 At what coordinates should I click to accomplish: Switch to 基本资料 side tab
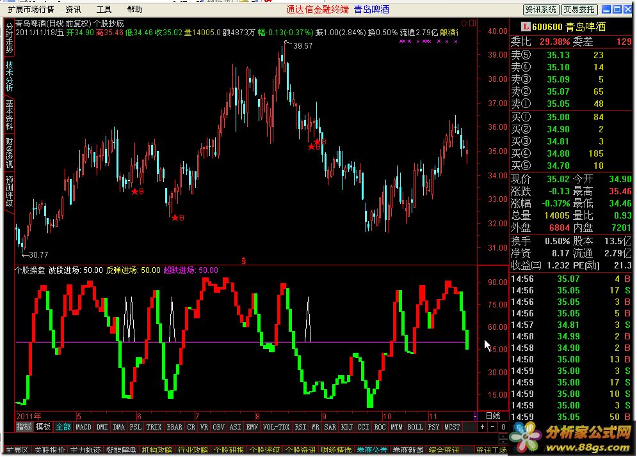click(x=9, y=115)
